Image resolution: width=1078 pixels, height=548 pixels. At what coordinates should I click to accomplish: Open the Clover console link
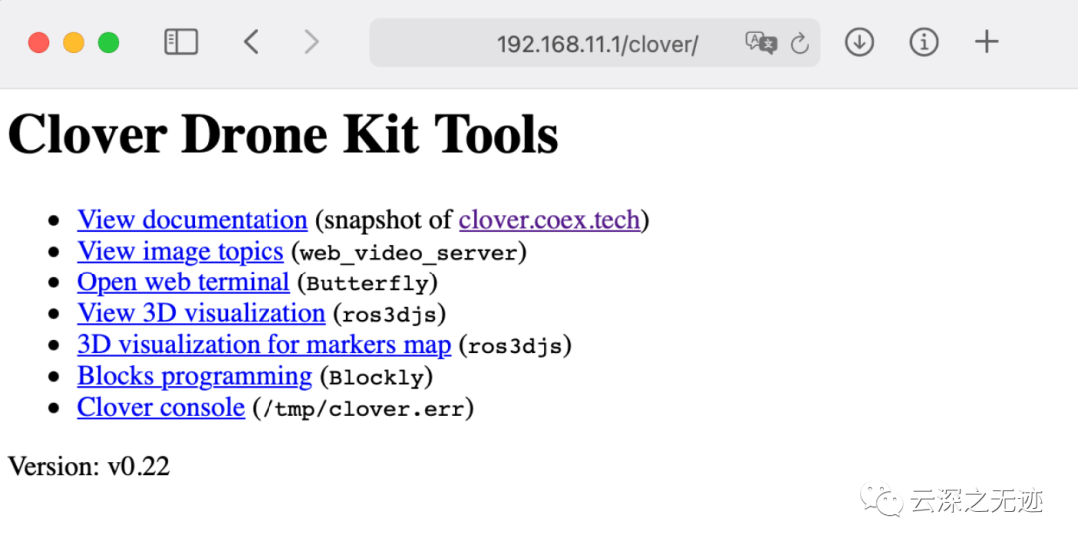(x=160, y=408)
